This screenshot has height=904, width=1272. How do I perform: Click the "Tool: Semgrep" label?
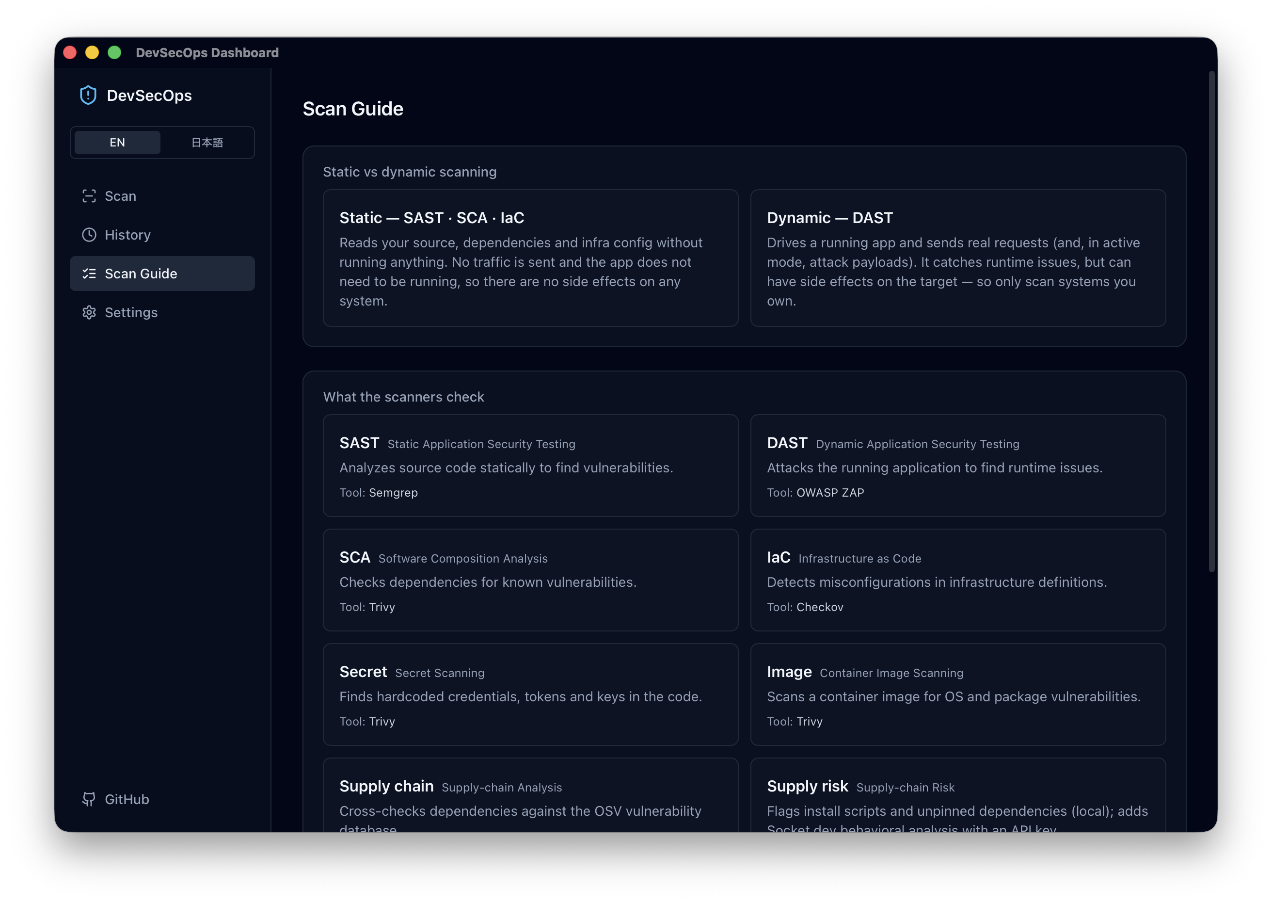pyautogui.click(x=379, y=493)
